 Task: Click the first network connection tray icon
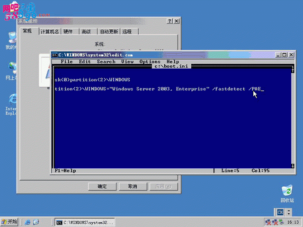pyautogui.click(x=268, y=222)
